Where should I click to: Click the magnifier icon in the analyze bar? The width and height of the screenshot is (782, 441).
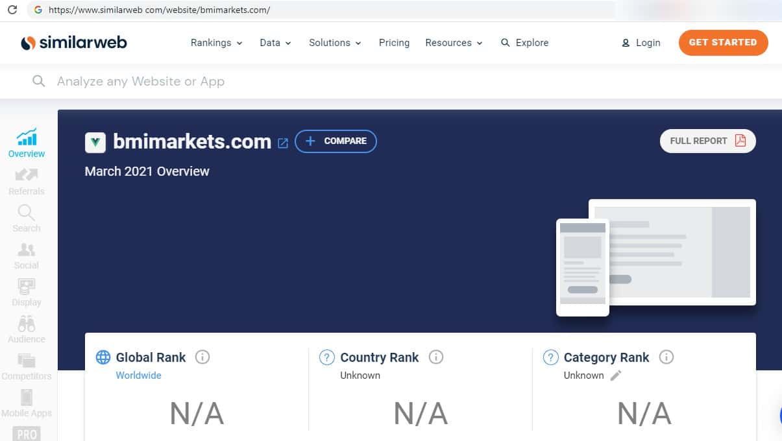click(39, 81)
